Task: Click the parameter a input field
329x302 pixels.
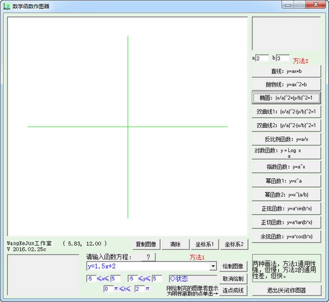Action: click(262, 58)
